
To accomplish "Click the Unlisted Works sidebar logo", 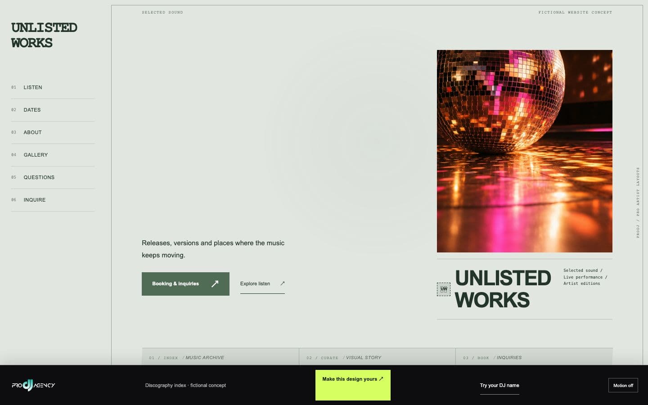I will pyautogui.click(x=44, y=35).
